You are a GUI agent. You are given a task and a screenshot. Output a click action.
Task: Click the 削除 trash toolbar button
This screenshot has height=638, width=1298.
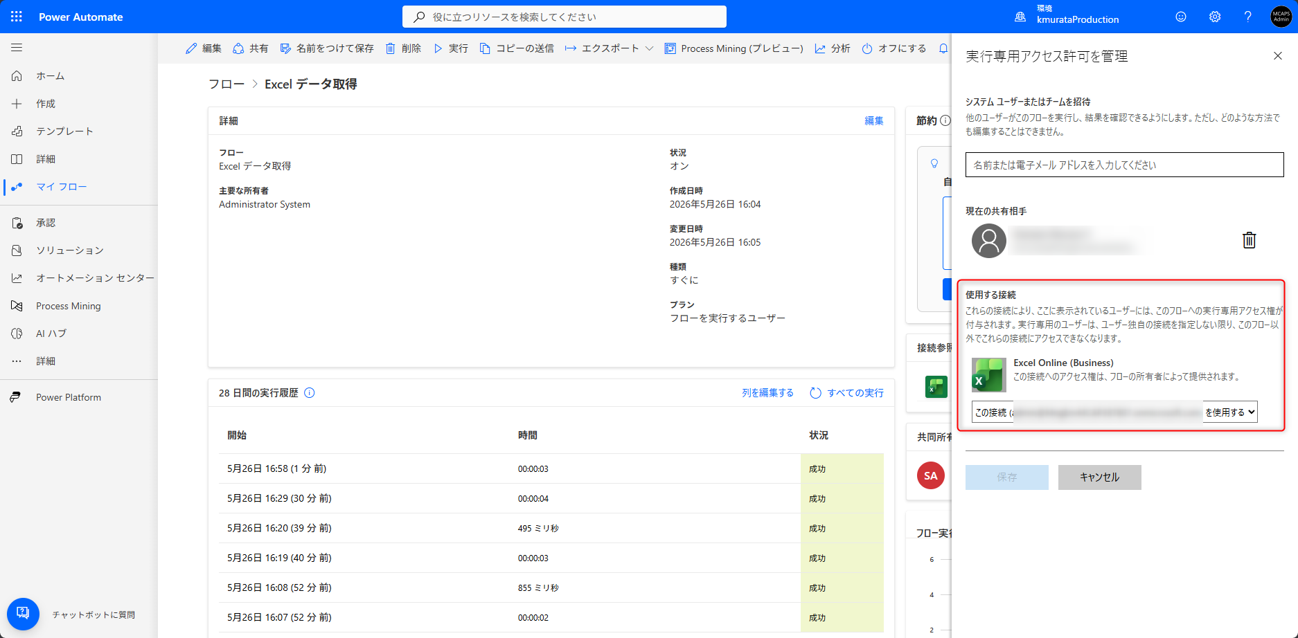point(403,48)
